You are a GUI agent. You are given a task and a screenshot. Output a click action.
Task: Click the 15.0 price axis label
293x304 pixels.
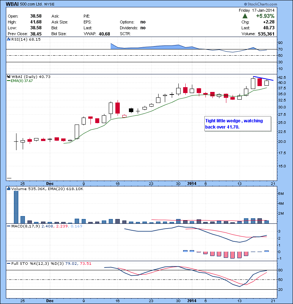pyautogui.click(x=282, y=166)
